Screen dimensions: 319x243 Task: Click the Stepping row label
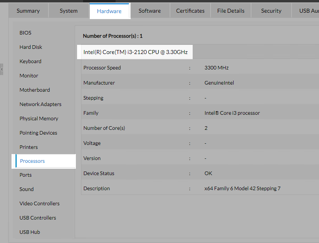click(93, 98)
